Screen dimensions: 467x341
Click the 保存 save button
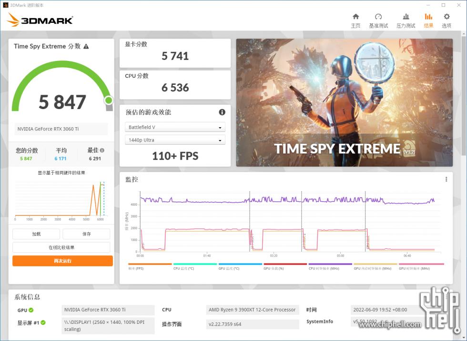(86, 234)
